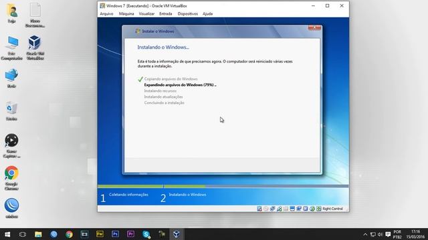The width and height of the screenshot is (428, 240).
Task: Open the network tray icon
Action: point(373,234)
